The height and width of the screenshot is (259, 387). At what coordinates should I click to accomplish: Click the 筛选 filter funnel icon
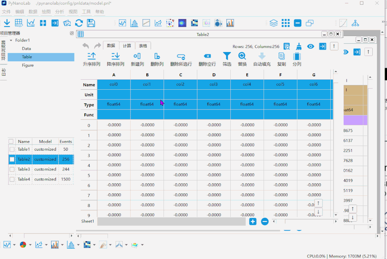[227, 56]
